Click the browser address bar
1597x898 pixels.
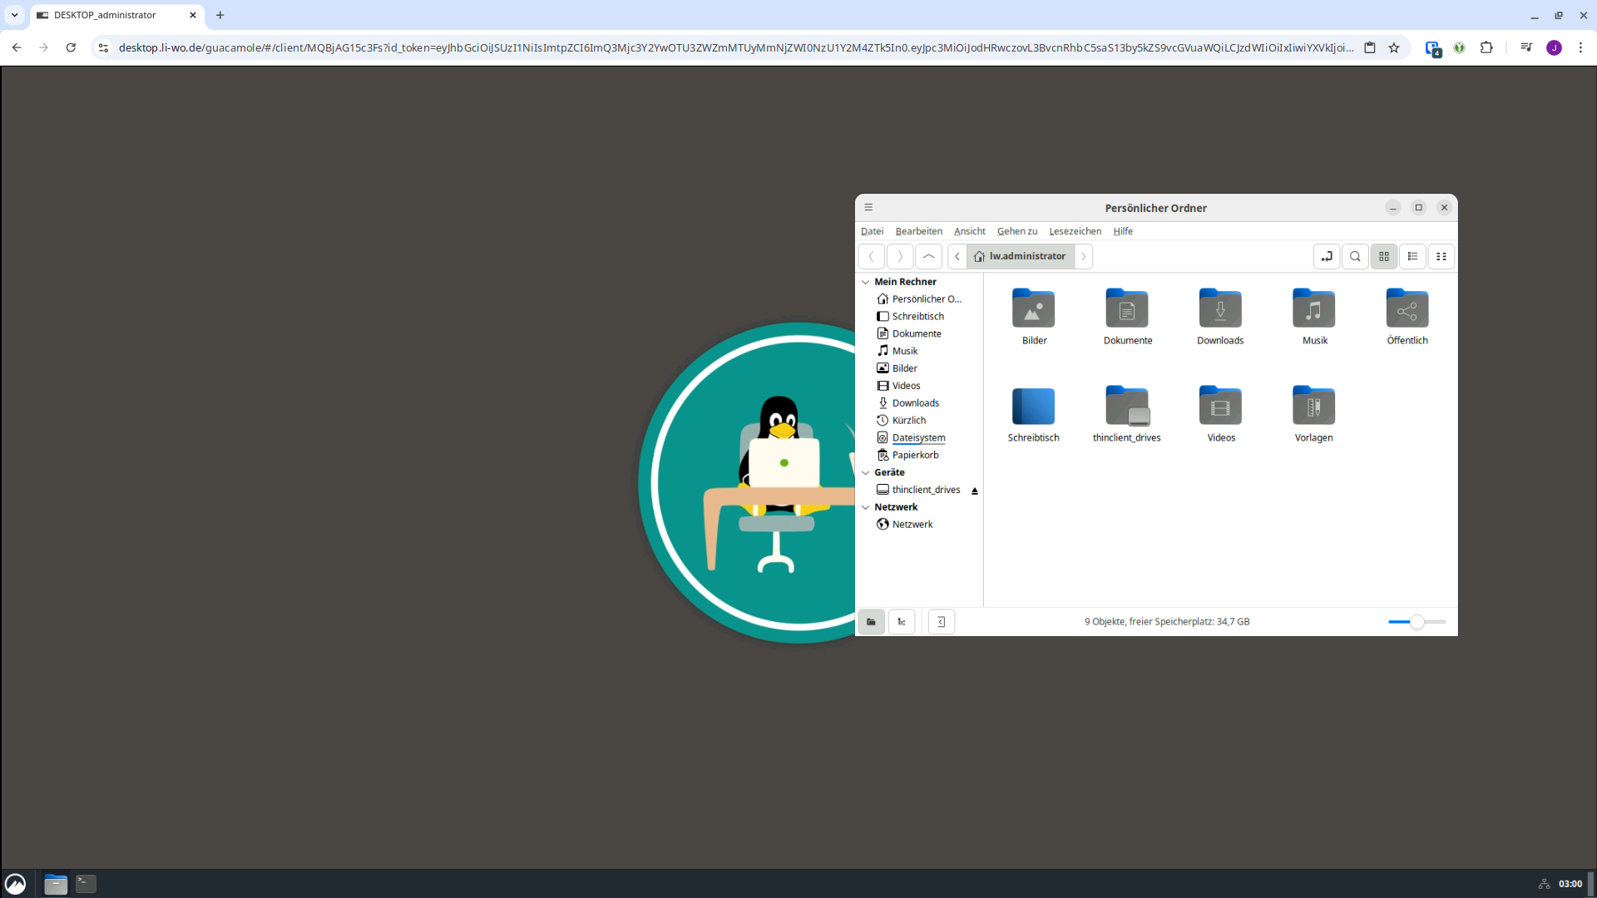pyautogui.click(x=735, y=48)
